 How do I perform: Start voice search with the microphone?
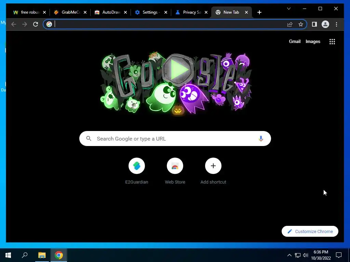point(261,139)
